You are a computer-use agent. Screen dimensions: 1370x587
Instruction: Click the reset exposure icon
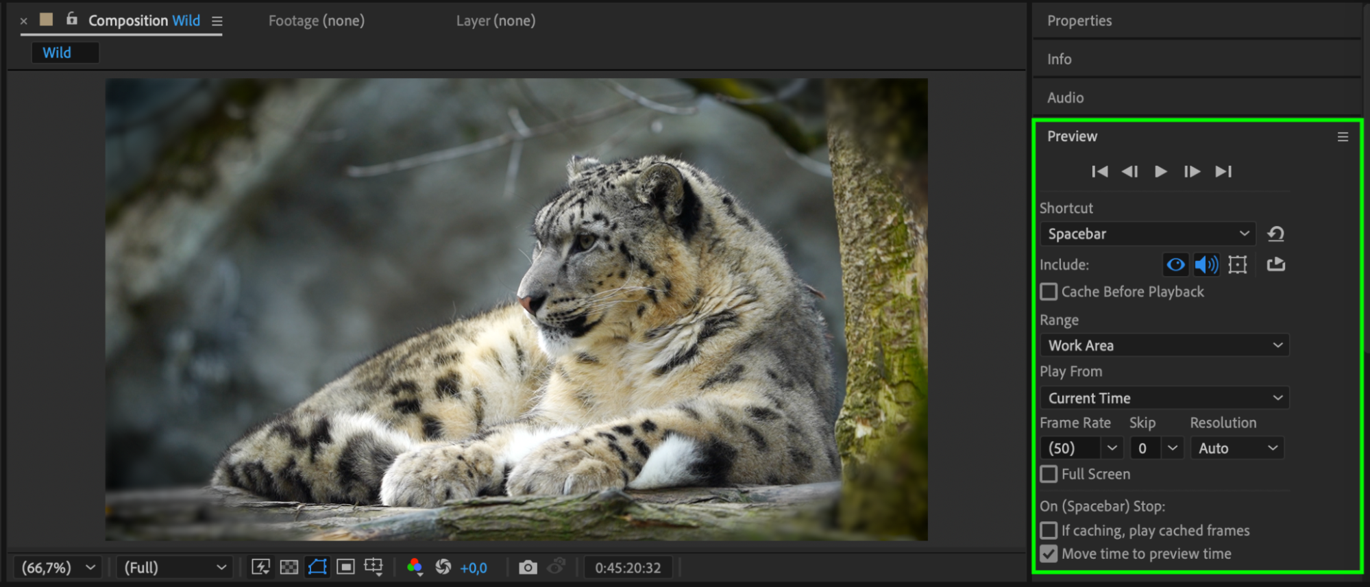[x=443, y=567]
